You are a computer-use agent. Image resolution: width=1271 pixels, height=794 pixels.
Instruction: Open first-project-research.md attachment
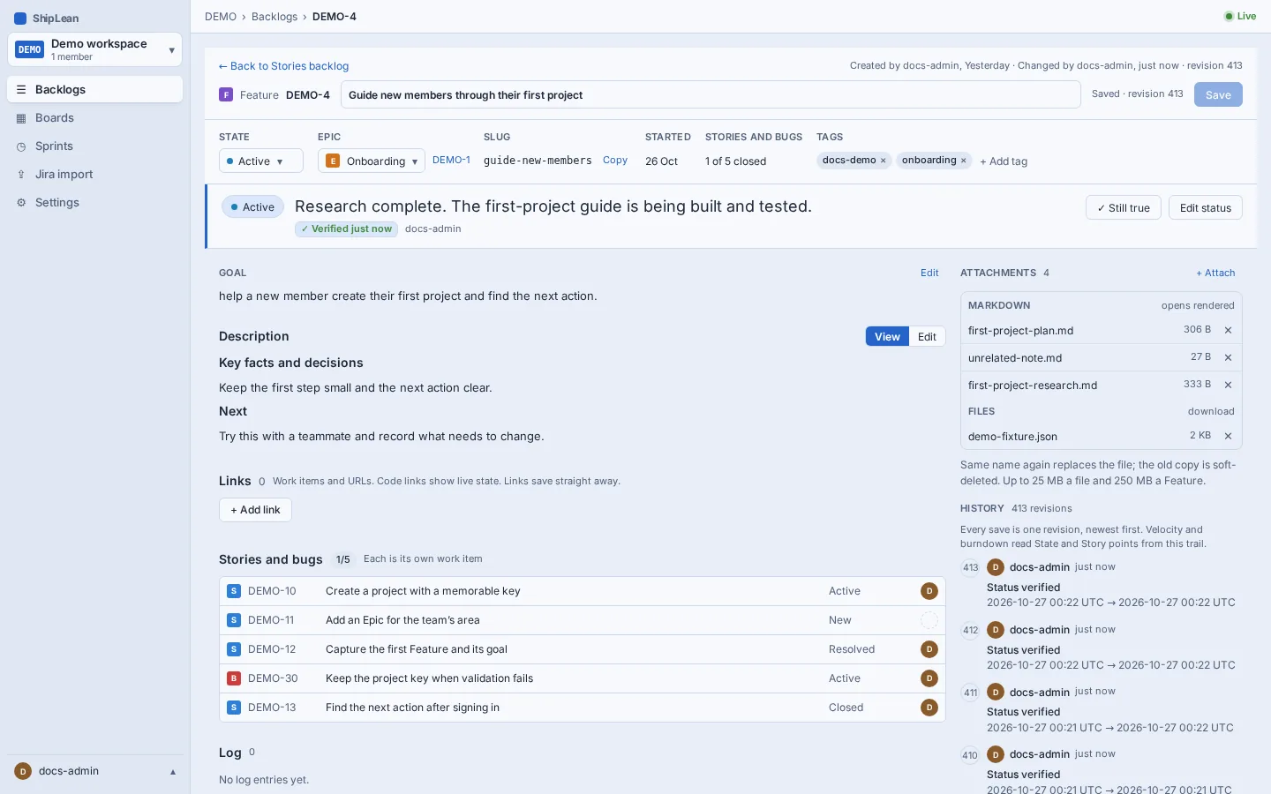(x=1033, y=386)
